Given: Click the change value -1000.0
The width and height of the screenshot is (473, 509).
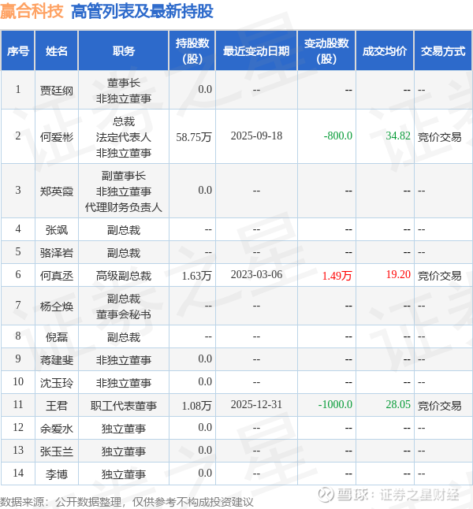Looking at the screenshot, I should [x=335, y=404].
